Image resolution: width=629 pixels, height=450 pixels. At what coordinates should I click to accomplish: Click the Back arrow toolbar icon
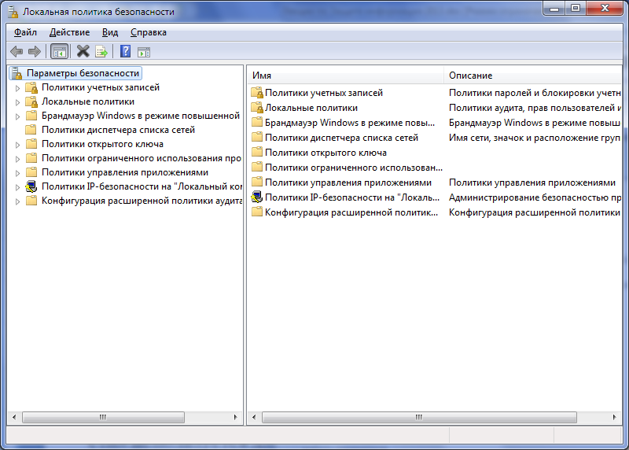tap(17, 51)
